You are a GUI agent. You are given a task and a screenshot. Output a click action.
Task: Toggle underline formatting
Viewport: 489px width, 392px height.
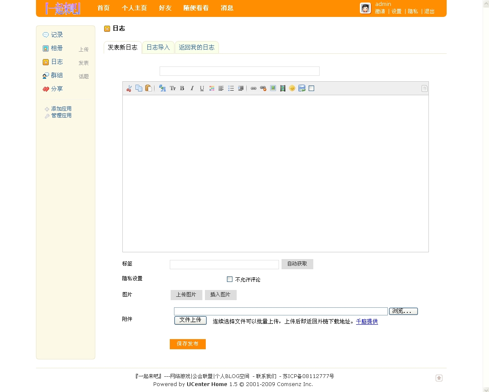pos(202,88)
